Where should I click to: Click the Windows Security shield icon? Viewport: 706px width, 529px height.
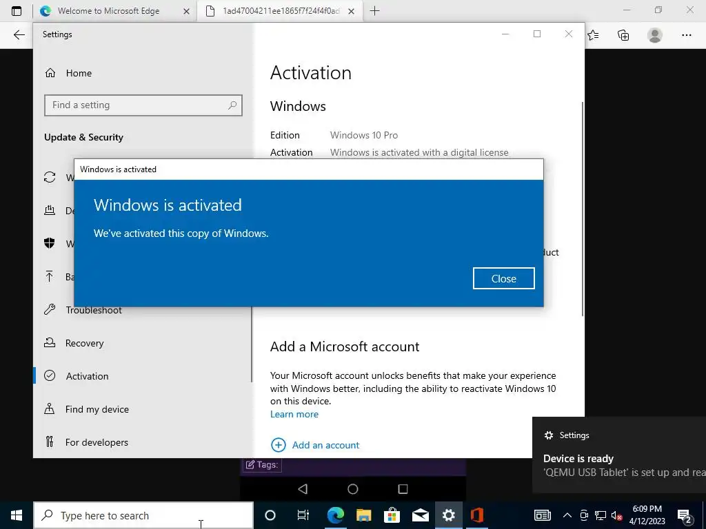point(50,243)
